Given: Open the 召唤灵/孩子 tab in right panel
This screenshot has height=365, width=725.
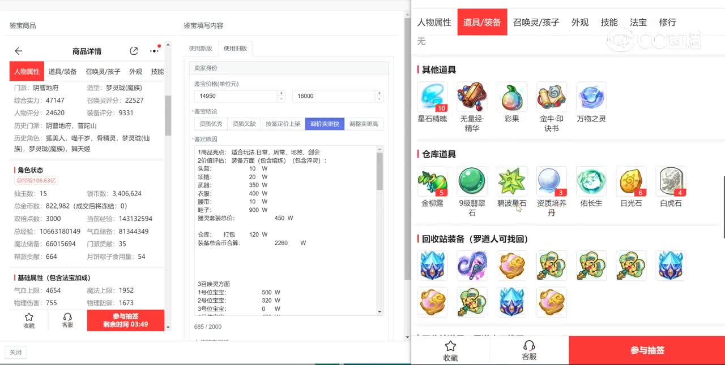Looking at the screenshot, I should pyautogui.click(x=536, y=23).
